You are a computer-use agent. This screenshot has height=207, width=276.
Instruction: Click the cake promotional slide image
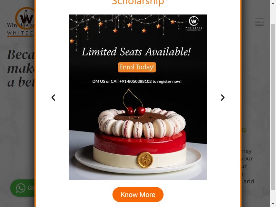[x=138, y=97]
